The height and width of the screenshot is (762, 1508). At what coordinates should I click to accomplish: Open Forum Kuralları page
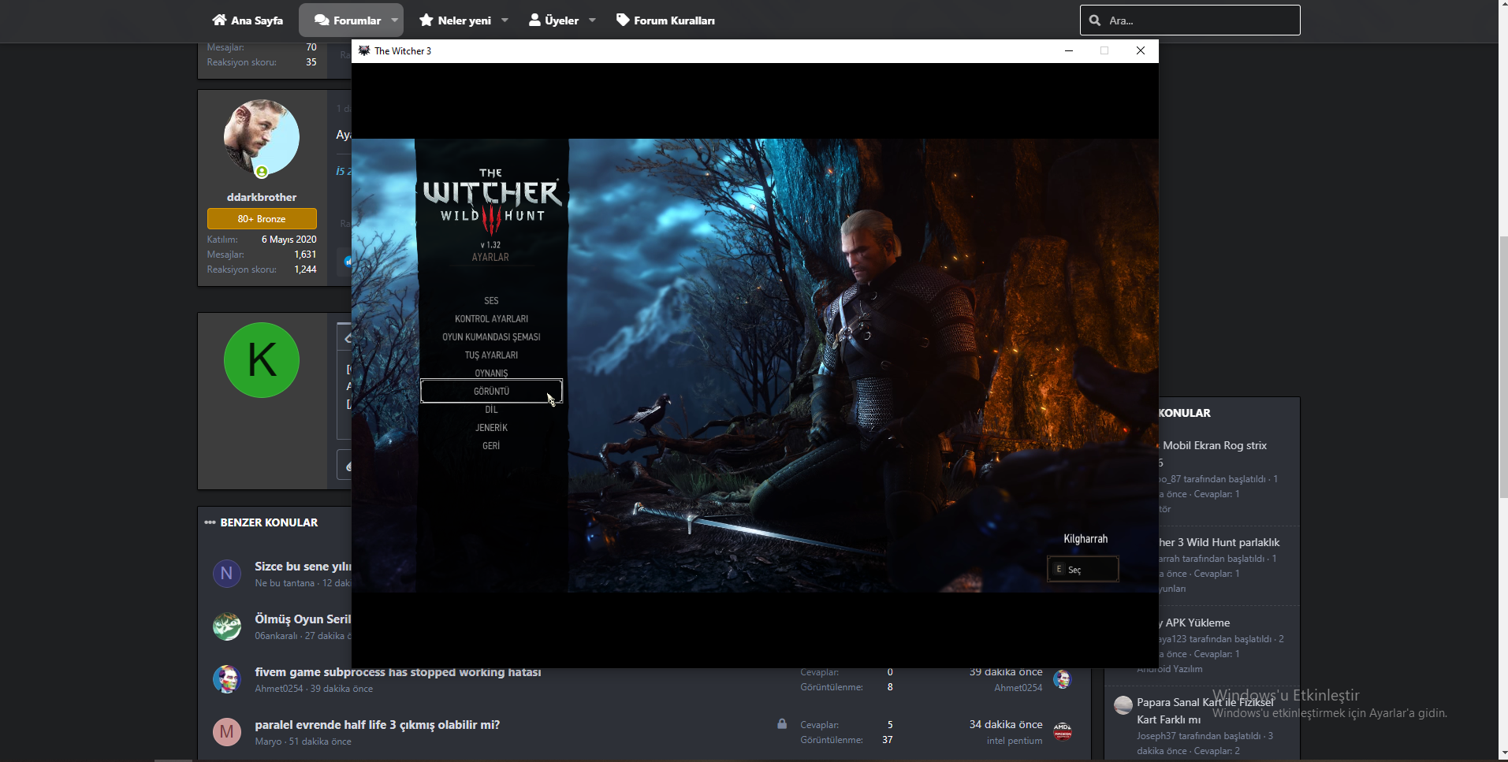coord(665,20)
